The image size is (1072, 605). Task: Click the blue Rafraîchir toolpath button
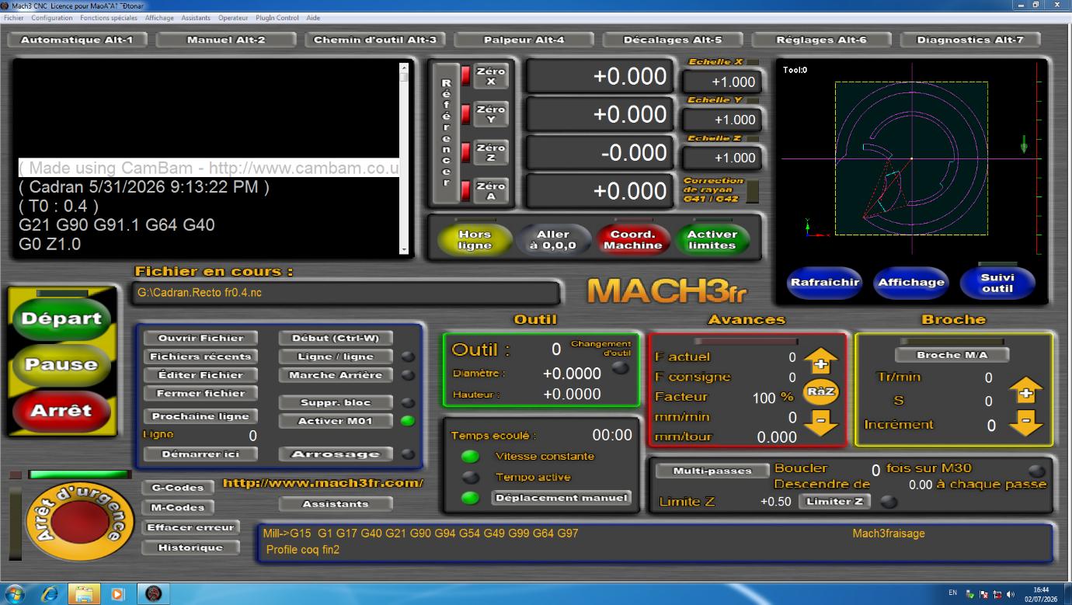[825, 283]
